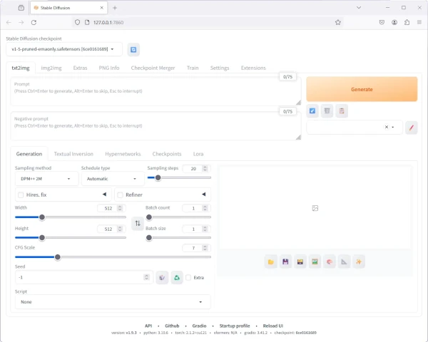
Task: Save zip archive icon
Action: click(300, 261)
